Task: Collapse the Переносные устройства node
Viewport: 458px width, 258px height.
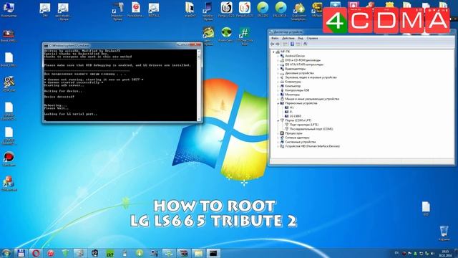Action: pyautogui.click(x=278, y=103)
